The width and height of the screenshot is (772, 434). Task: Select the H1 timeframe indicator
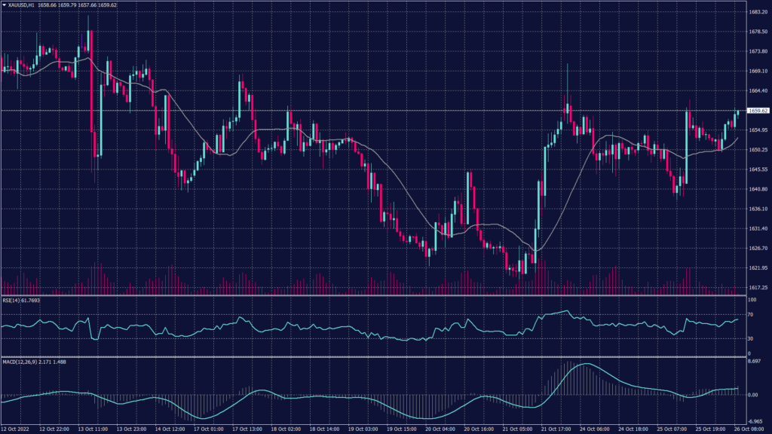tap(31, 5)
